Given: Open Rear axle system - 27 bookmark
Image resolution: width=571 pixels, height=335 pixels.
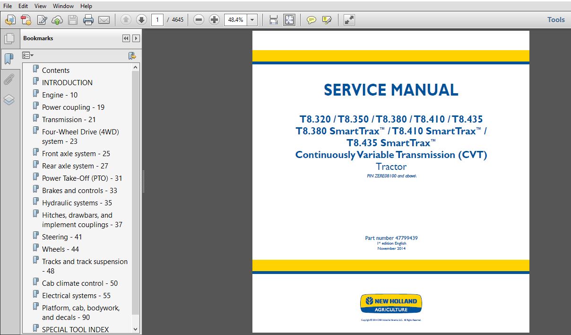Looking at the screenshot, I should coord(75,166).
